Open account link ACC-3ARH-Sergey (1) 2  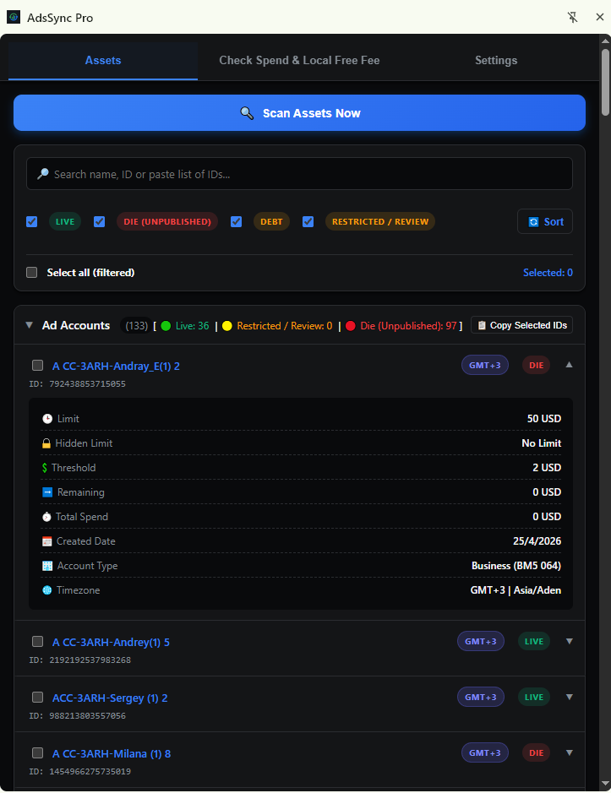tap(110, 698)
